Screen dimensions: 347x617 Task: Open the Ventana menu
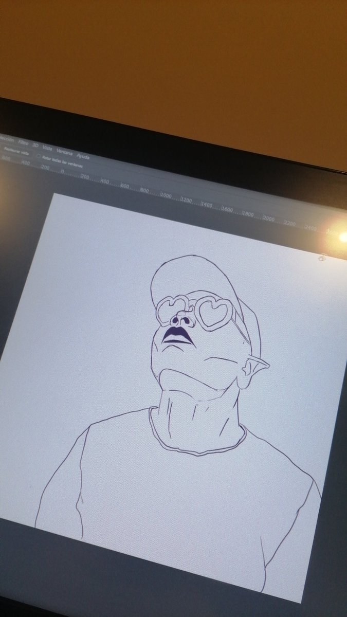(x=65, y=152)
